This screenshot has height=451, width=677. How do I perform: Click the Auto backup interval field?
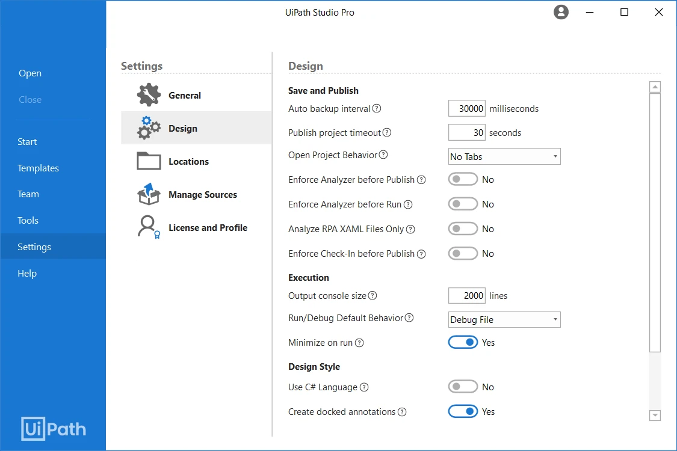tap(467, 108)
